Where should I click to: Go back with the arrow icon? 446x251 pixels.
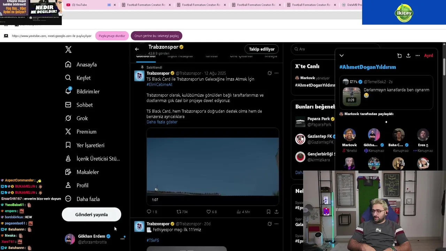click(137, 49)
